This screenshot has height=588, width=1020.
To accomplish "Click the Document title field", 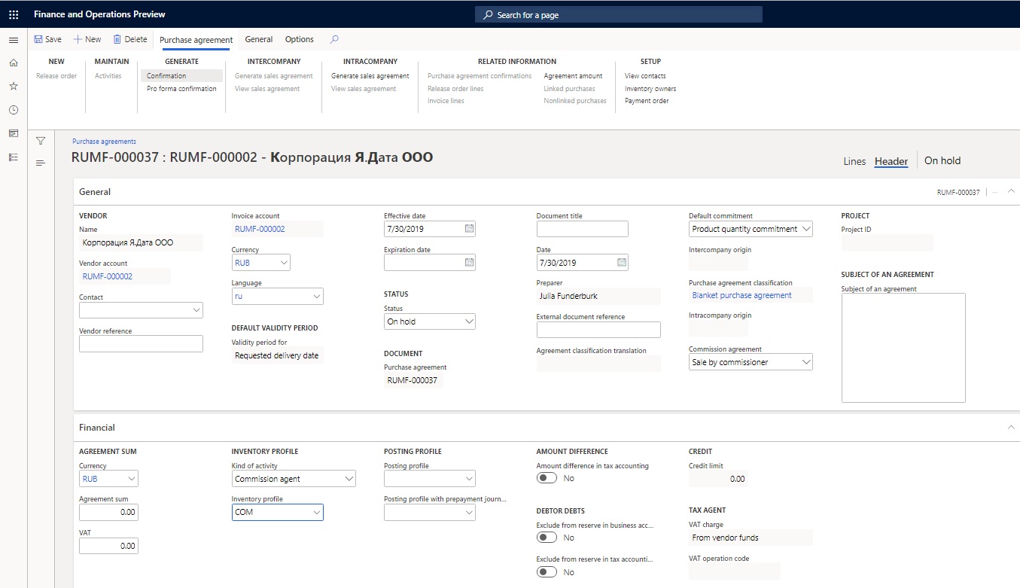I will click(583, 229).
